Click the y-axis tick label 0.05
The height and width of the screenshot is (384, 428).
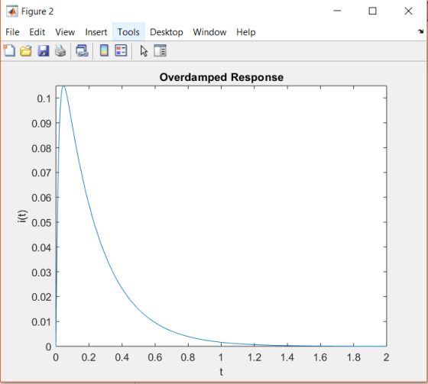click(x=41, y=223)
